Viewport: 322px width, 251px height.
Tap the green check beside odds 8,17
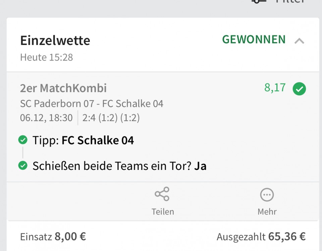coord(299,89)
